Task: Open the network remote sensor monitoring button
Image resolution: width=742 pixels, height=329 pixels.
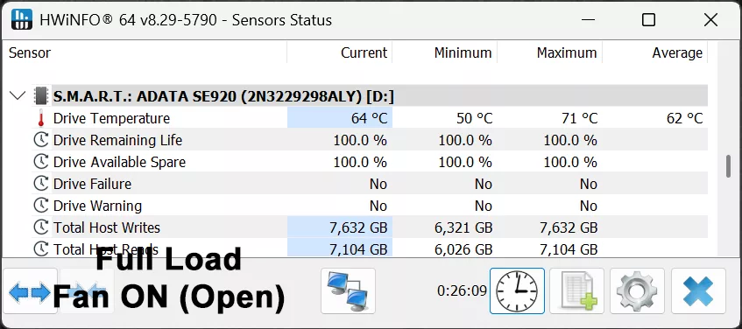Action: coord(348,290)
